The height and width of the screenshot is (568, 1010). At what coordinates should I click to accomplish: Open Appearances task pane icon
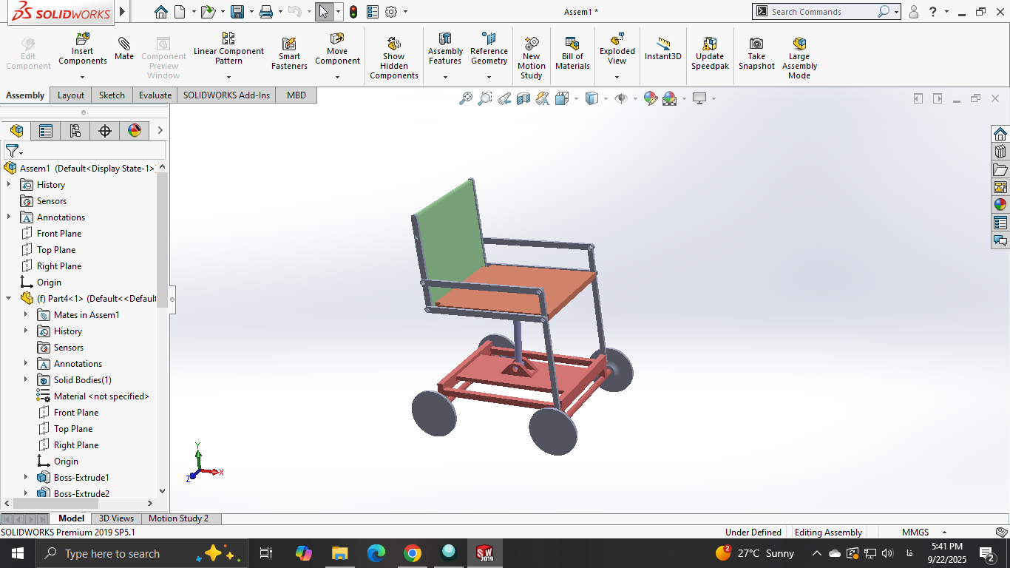[1000, 205]
